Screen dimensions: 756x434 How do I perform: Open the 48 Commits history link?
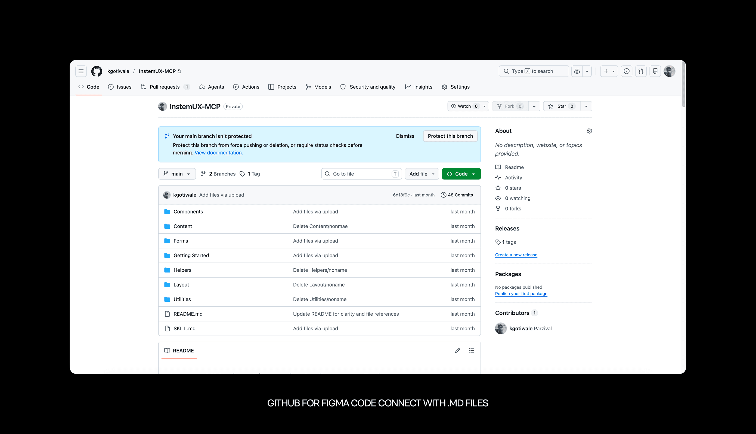(457, 195)
